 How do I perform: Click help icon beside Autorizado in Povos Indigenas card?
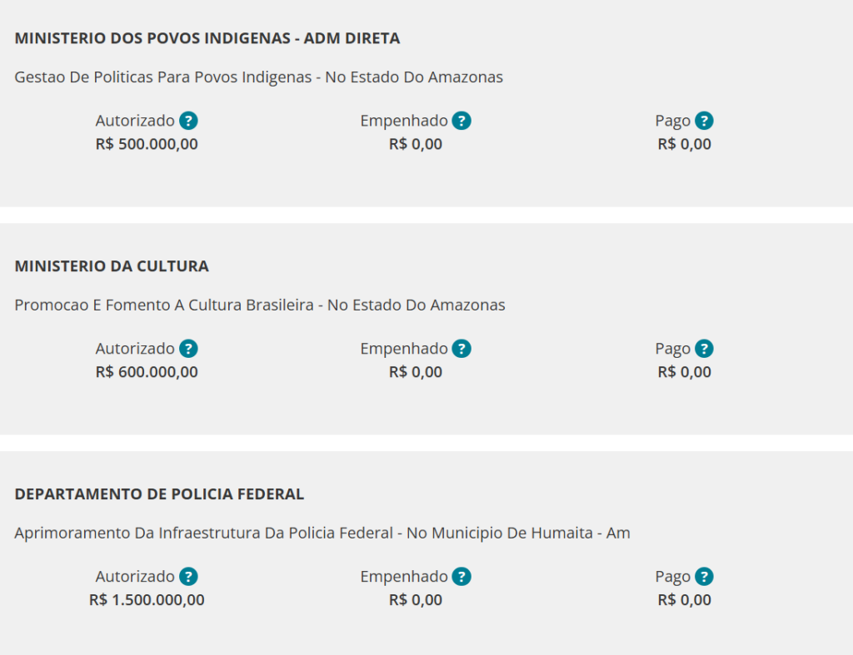[189, 121]
